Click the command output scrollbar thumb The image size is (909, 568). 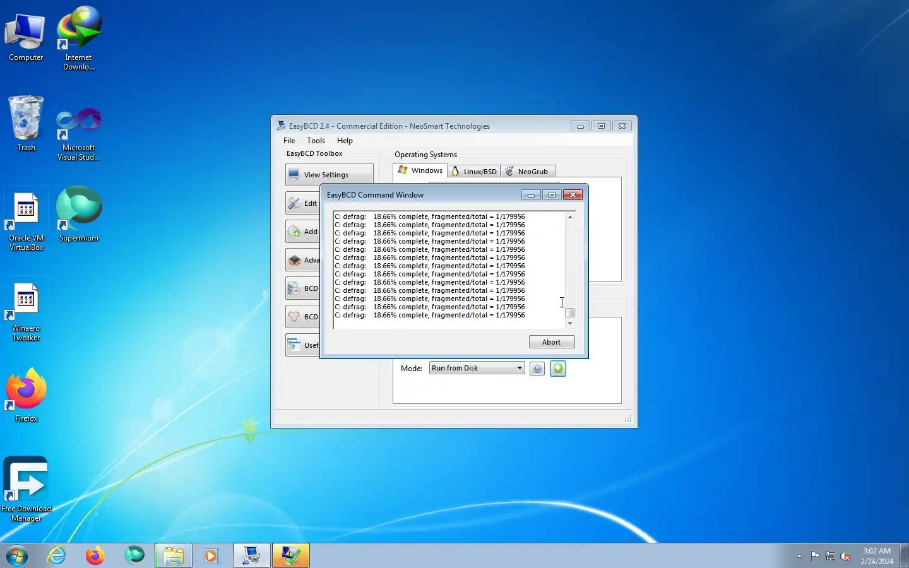[x=570, y=312]
